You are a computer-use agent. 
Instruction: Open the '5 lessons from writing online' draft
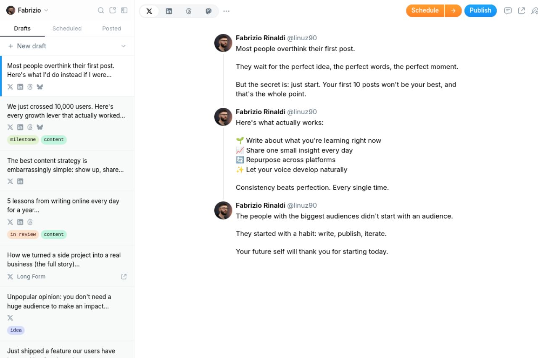tap(63, 206)
